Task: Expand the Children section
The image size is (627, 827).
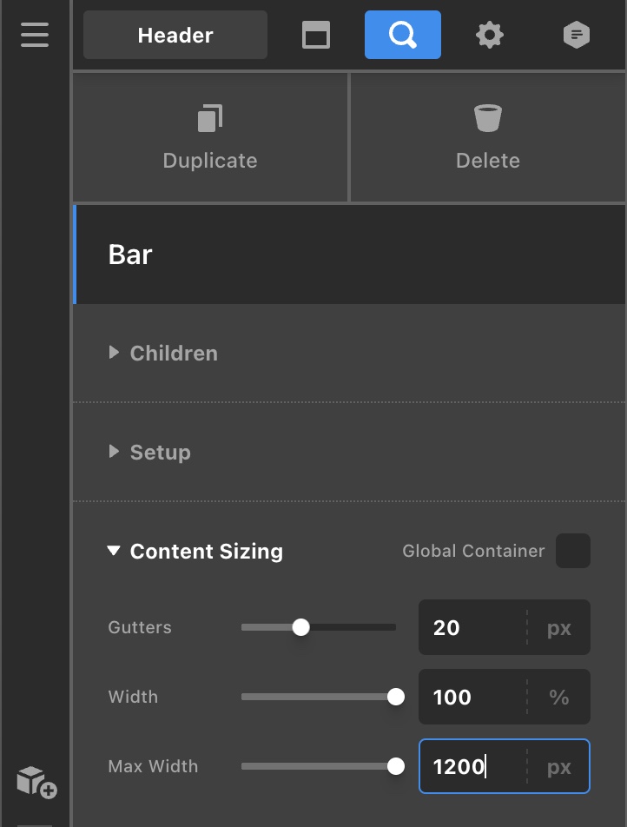Action: (163, 353)
